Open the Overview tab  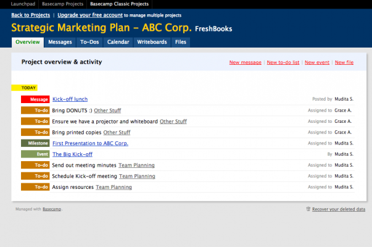(x=28, y=42)
